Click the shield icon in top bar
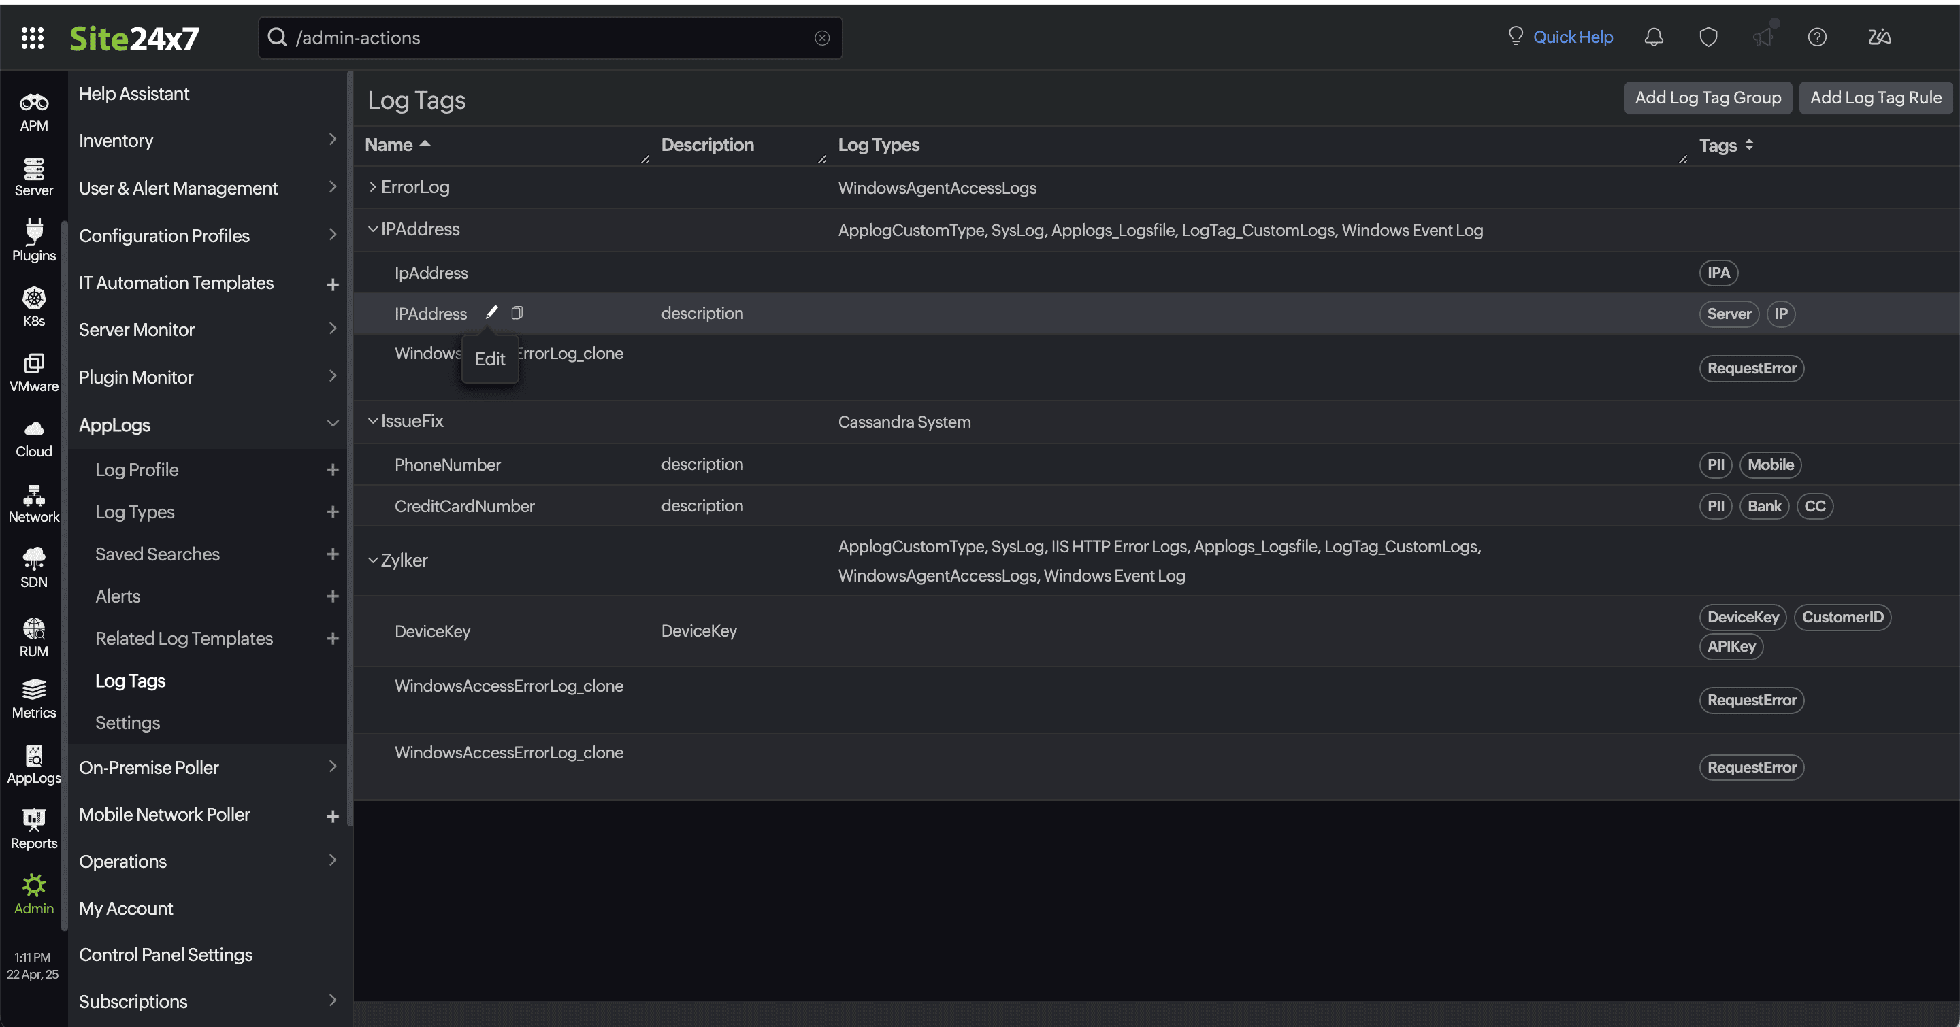 click(x=1708, y=37)
